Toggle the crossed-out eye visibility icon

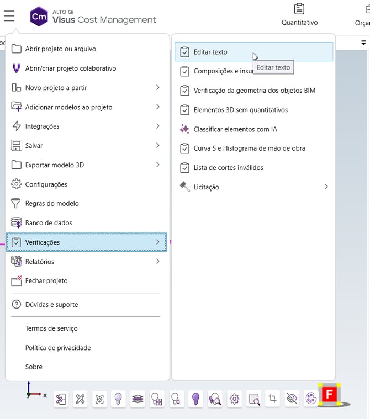pos(292,399)
